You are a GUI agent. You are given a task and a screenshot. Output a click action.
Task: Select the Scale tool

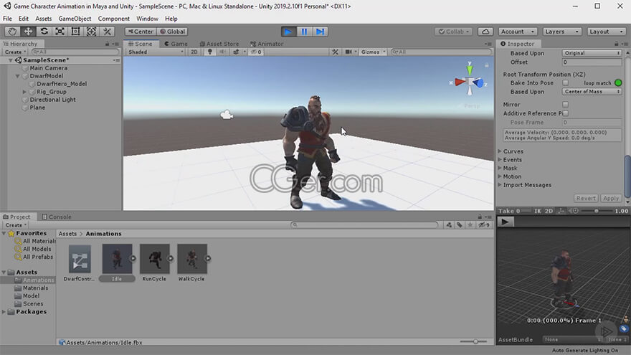pos(60,32)
